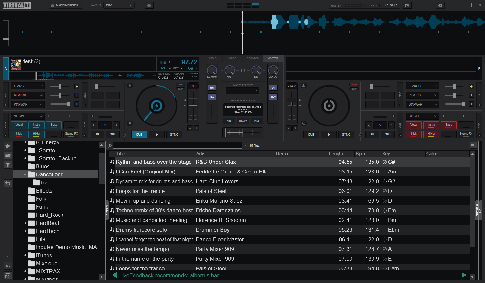Switch to the AUDIO mixer tab
This screenshot has width=485, height=283.
212,58
